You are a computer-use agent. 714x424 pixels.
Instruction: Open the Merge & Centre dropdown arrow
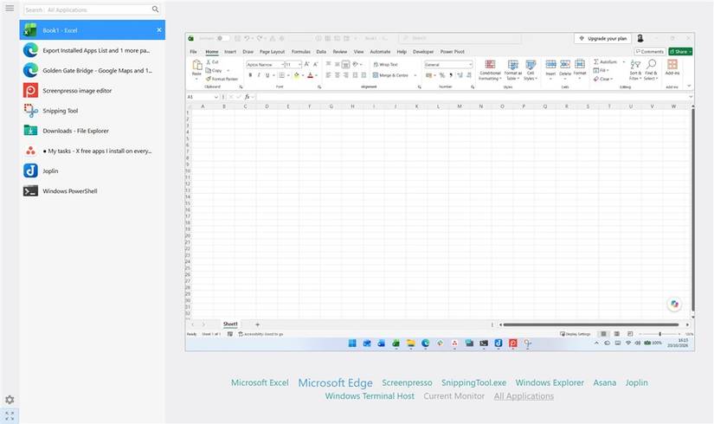click(x=415, y=75)
